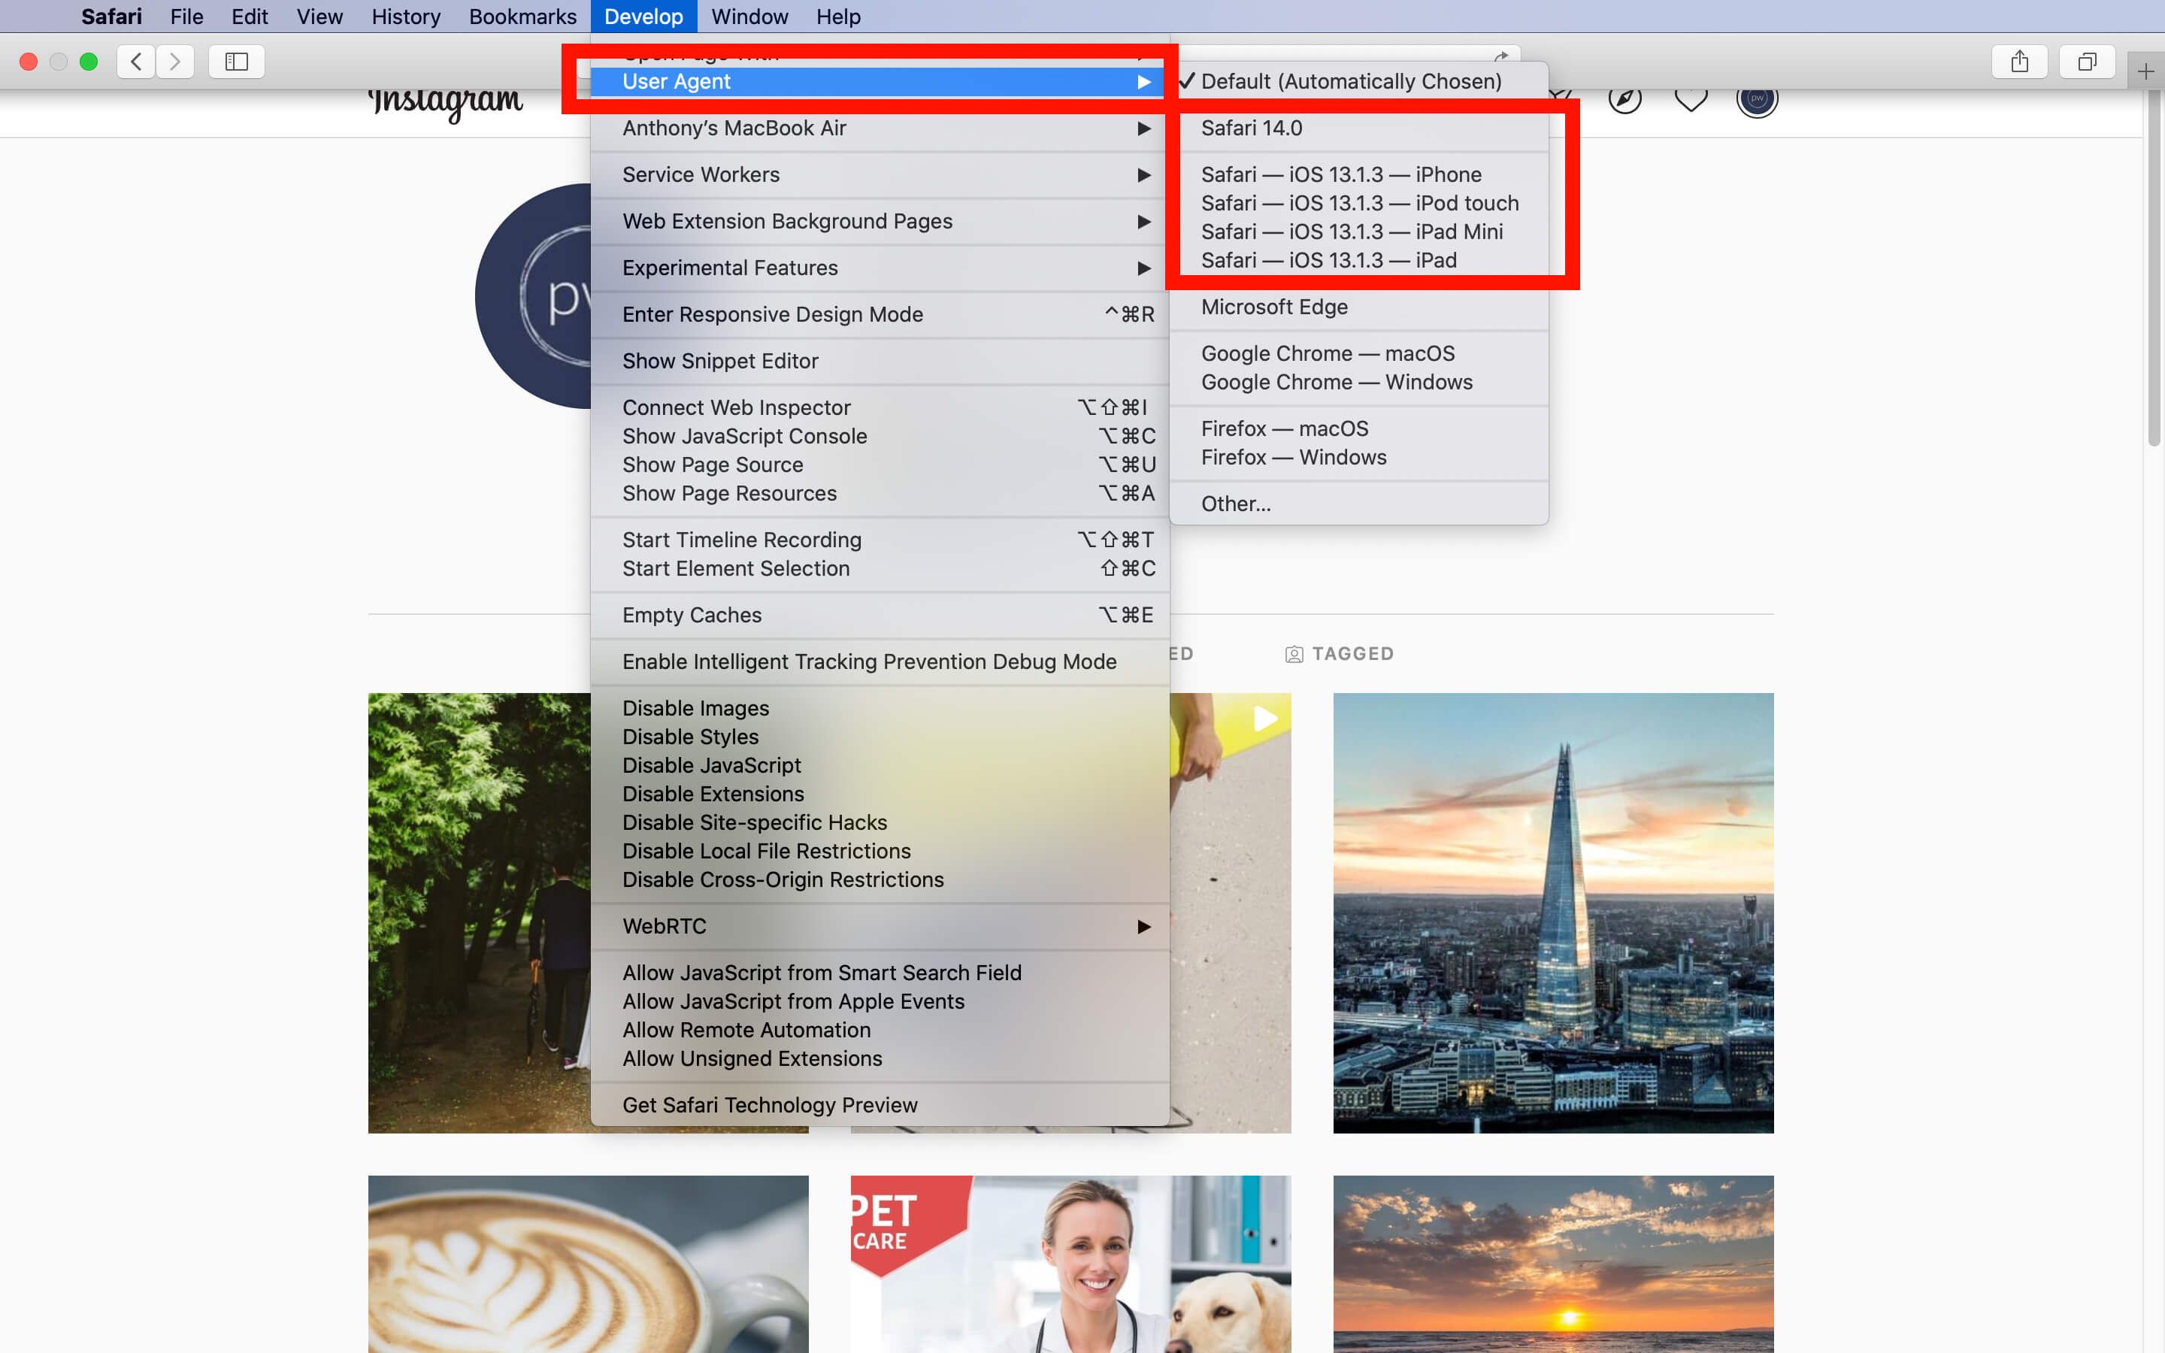Open the File menu in menu bar
The height and width of the screenshot is (1353, 2165).
(x=187, y=16)
